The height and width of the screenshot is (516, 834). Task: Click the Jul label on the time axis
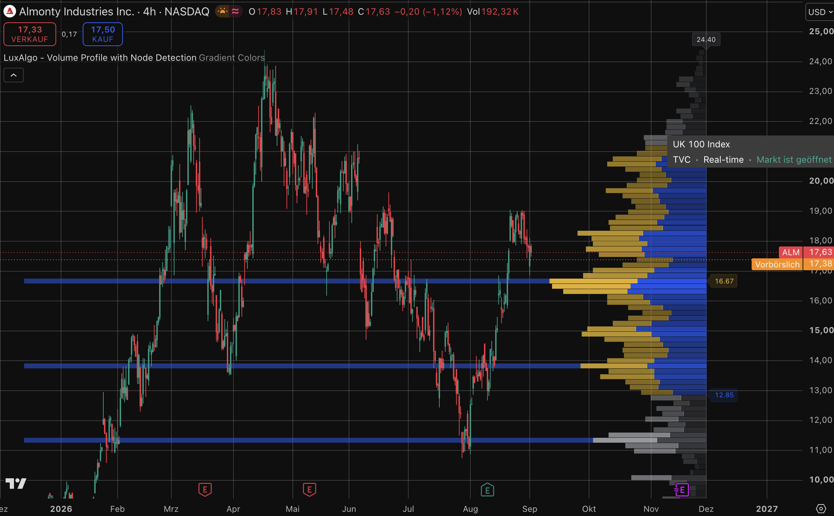click(x=408, y=509)
